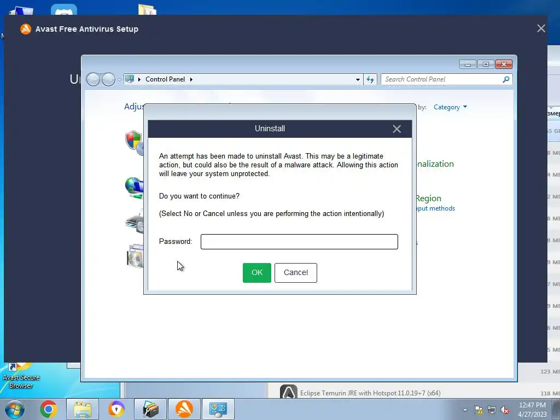Go forward in Control Panel navigation
The image size is (560, 420).
(108, 79)
